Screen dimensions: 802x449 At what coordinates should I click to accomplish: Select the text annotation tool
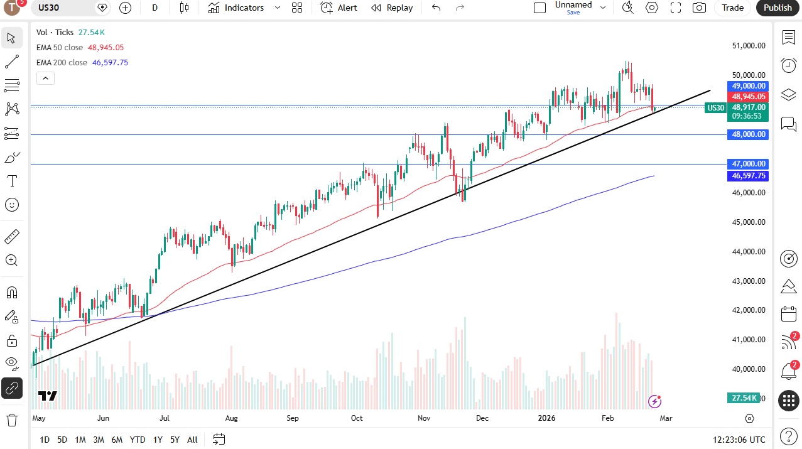click(x=11, y=181)
